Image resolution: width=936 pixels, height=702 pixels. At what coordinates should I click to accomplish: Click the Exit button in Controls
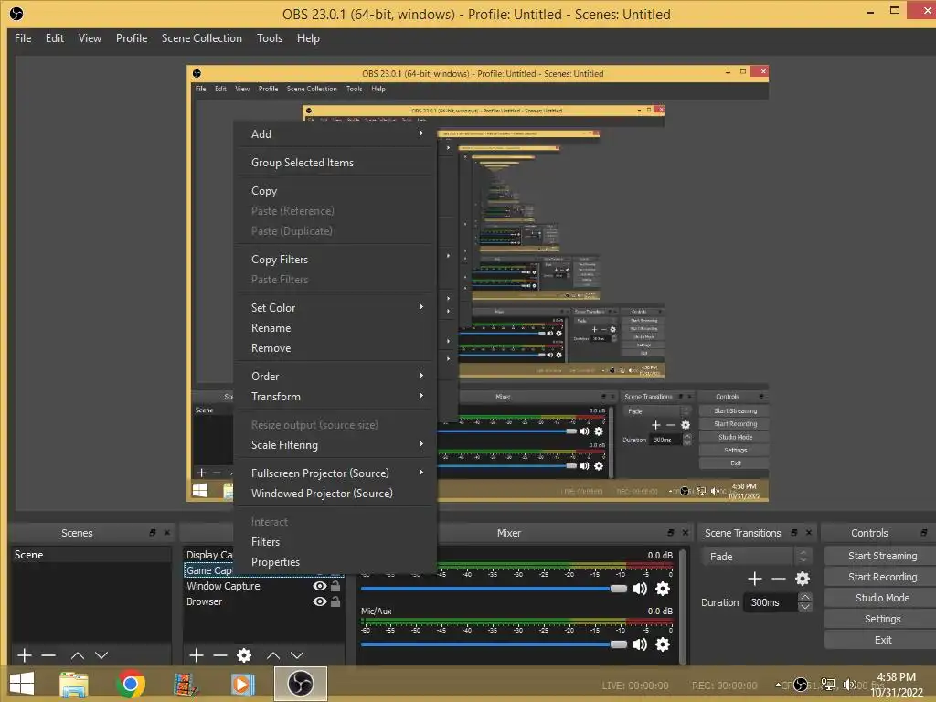tap(882, 640)
